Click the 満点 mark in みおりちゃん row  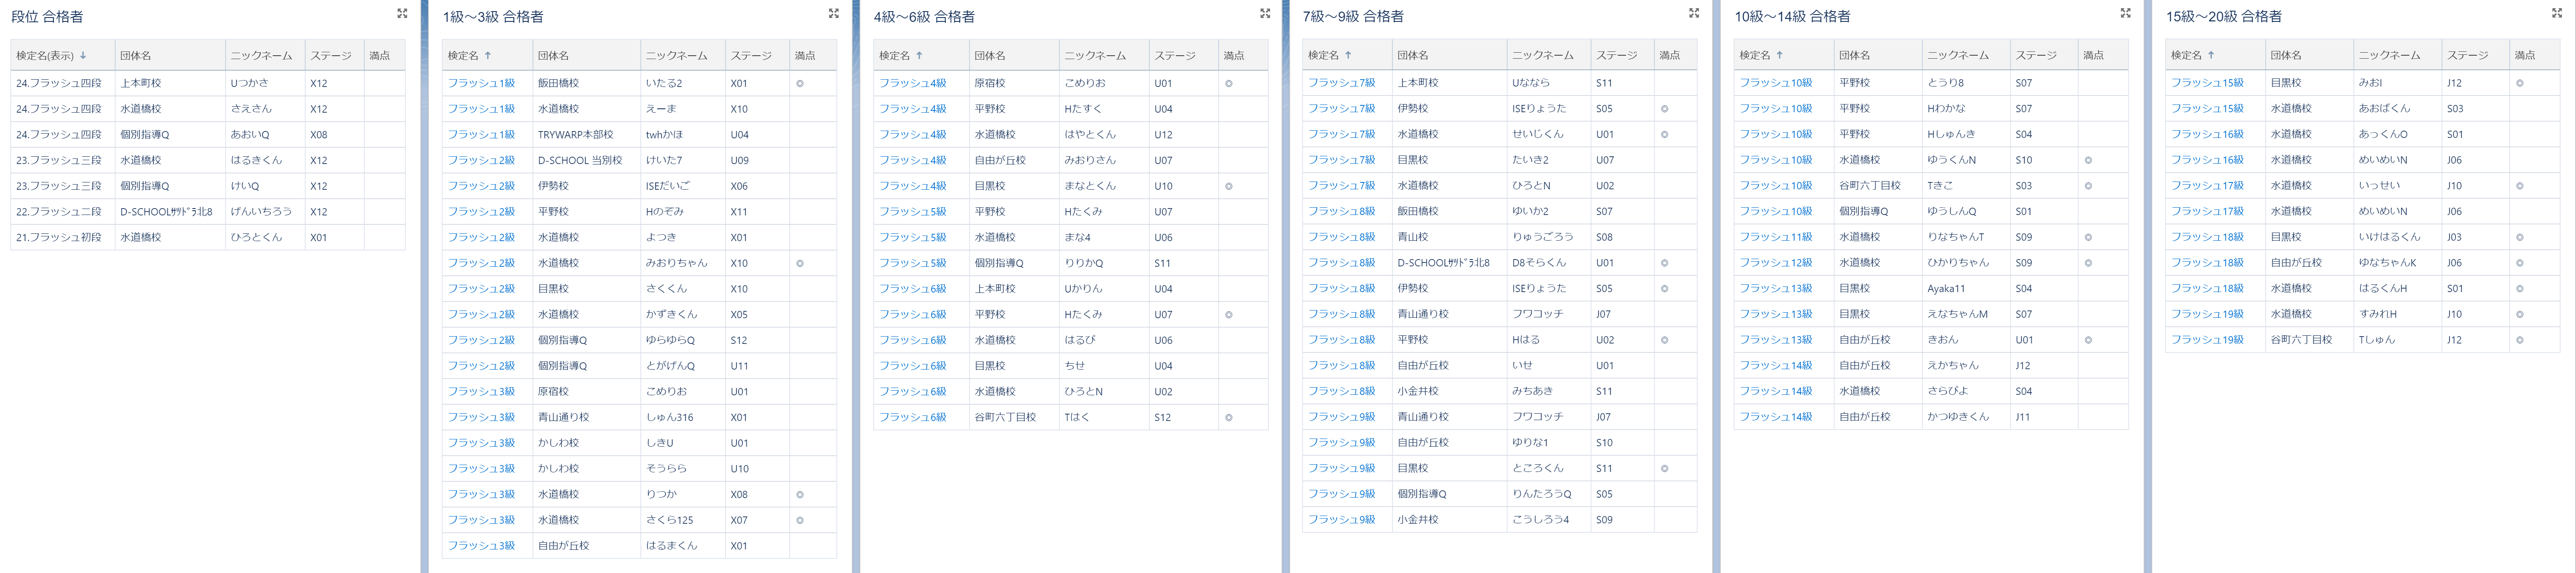pos(800,263)
